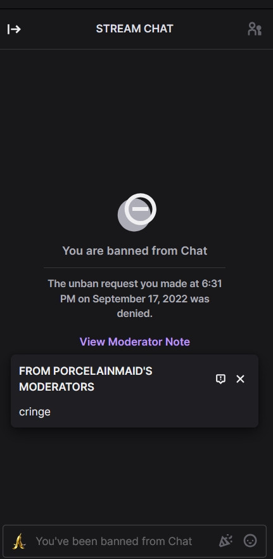The image size is (273, 559).
Task: Click the divider below the banned heading
Action: tap(135, 267)
